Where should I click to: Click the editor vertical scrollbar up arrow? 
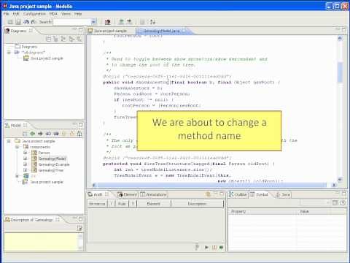(340, 38)
